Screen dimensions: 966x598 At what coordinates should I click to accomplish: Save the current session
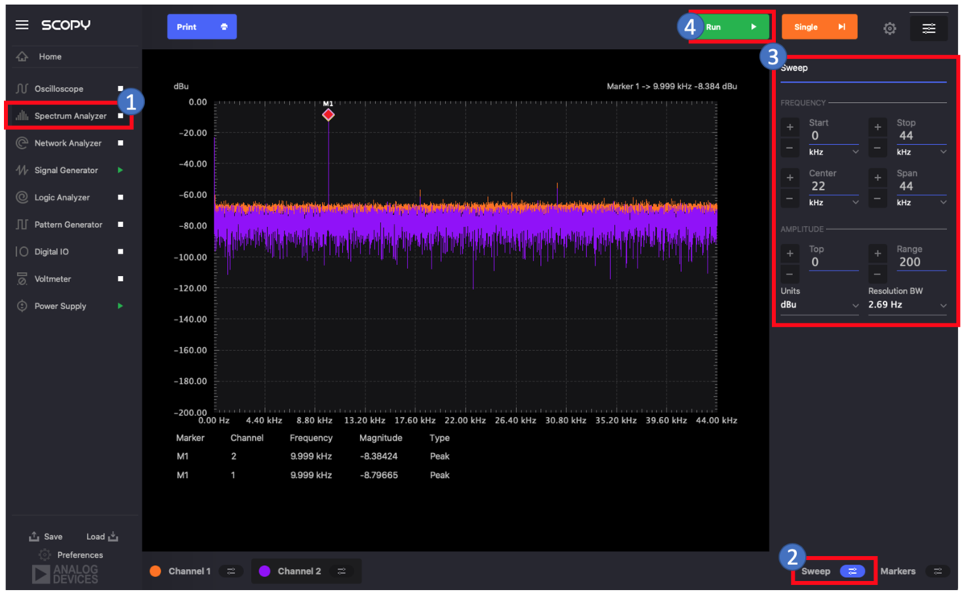46,537
